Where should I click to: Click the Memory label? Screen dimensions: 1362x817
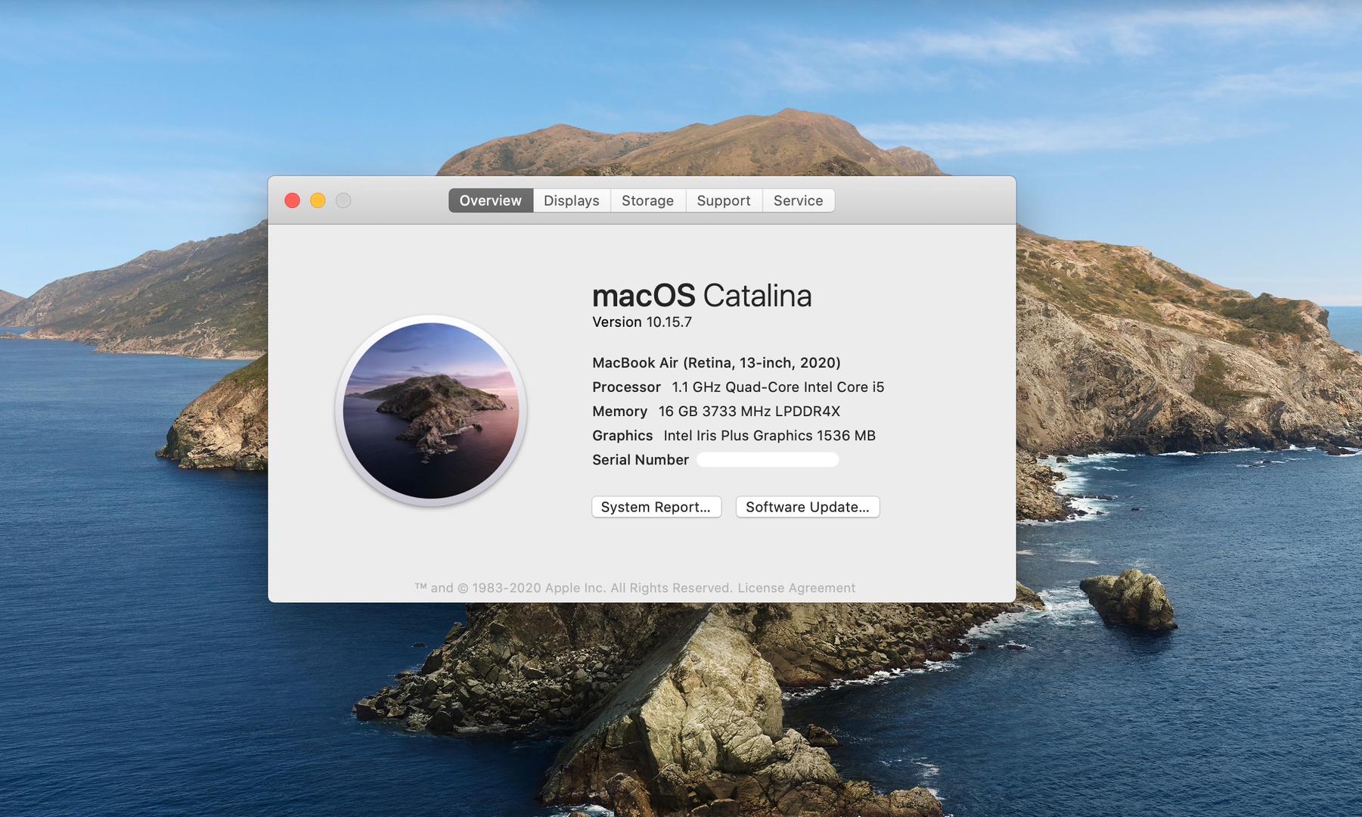619,412
